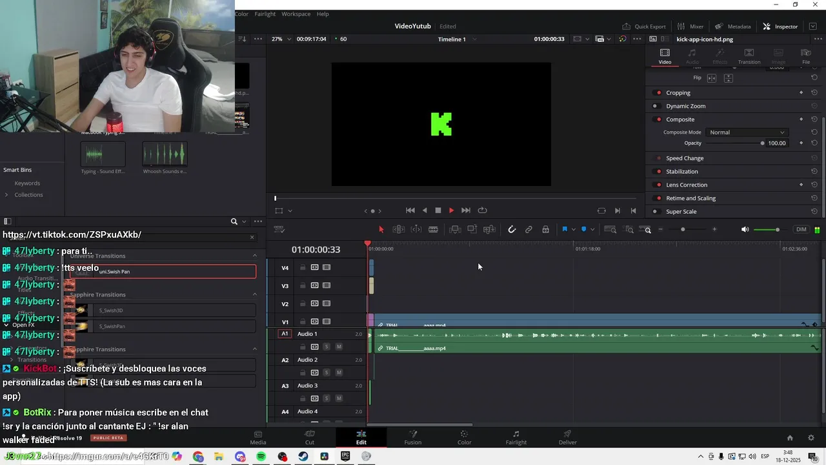Click the Quick Export button

point(643,26)
